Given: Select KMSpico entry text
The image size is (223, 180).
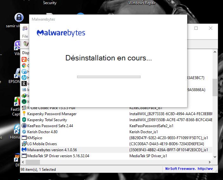Looking at the screenshot, I should 35,138.
